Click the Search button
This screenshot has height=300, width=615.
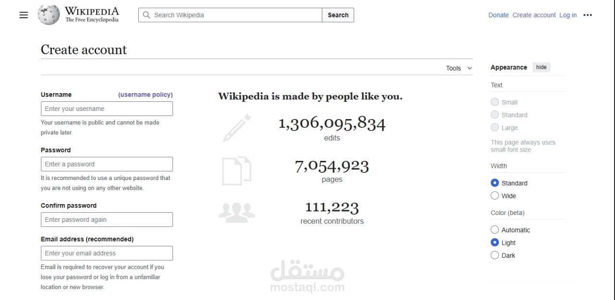point(338,15)
